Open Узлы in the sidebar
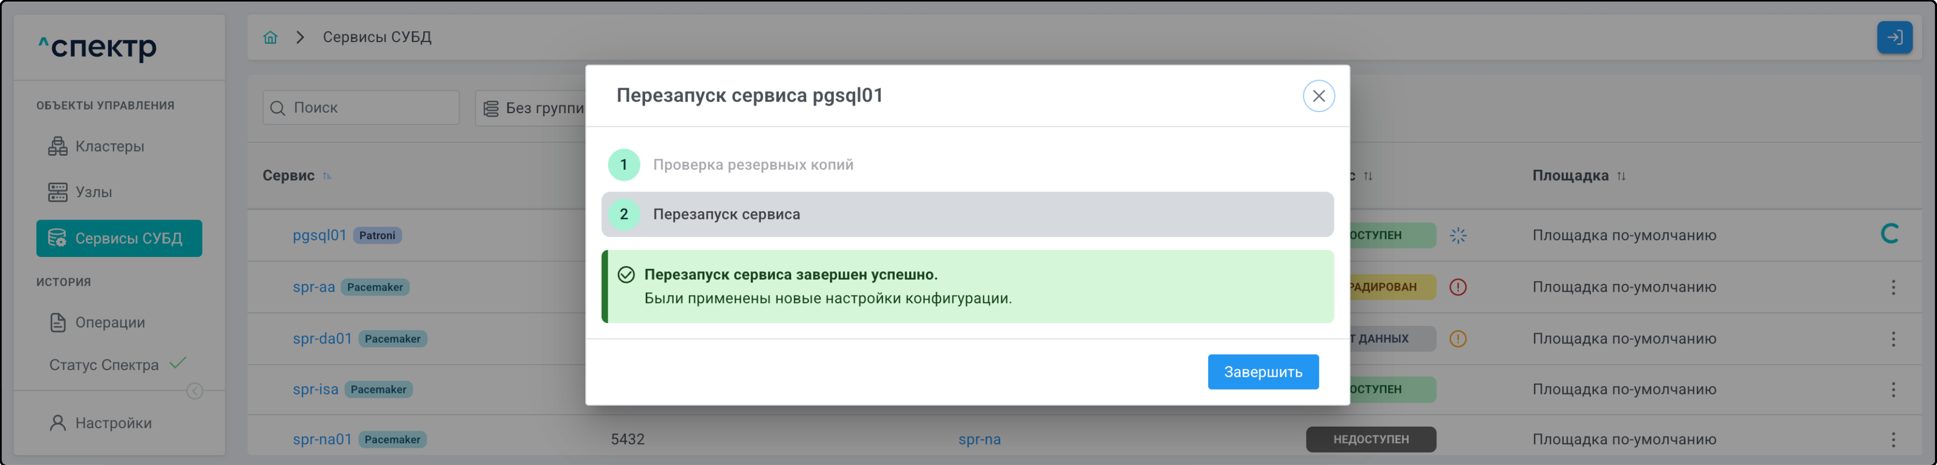 (93, 193)
